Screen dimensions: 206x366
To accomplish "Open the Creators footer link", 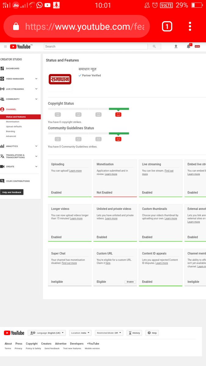I will pyautogui.click(x=46, y=343).
